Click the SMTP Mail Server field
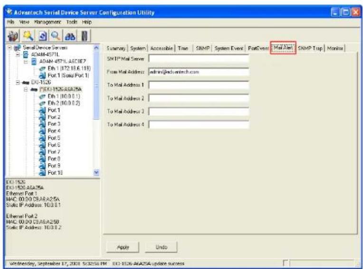This screenshot has height=269, width=363. click(199, 59)
